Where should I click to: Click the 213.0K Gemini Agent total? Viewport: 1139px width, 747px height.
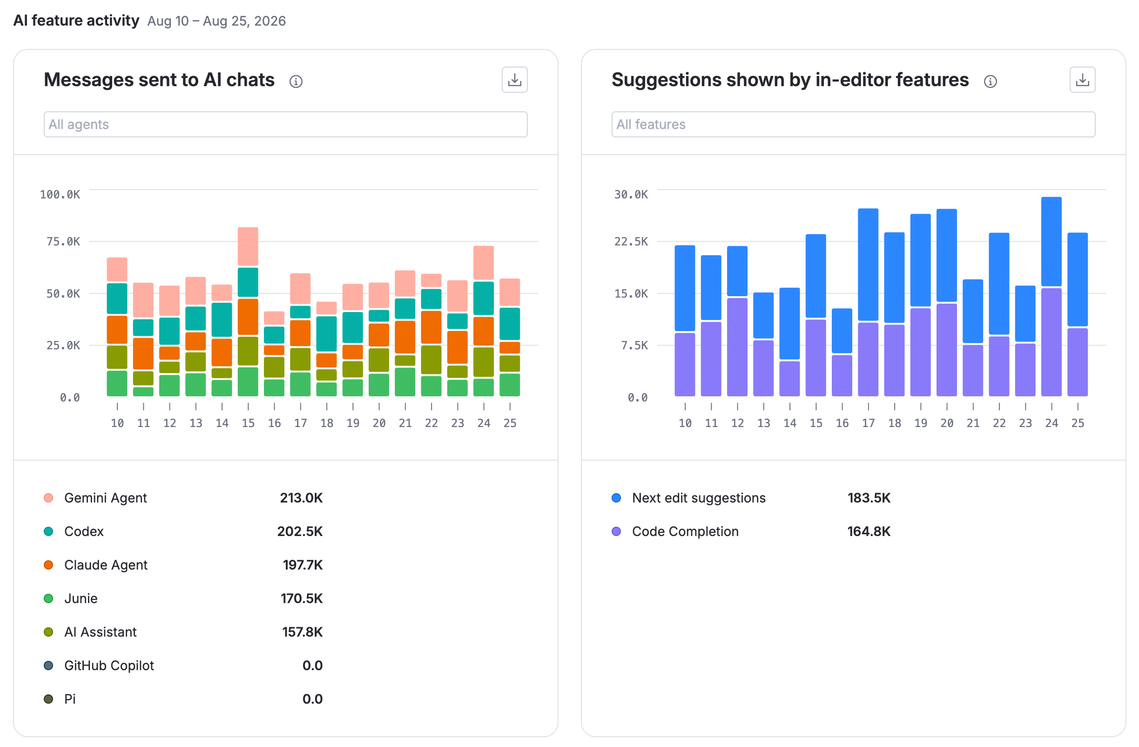pyautogui.click(x=302, y=498)
